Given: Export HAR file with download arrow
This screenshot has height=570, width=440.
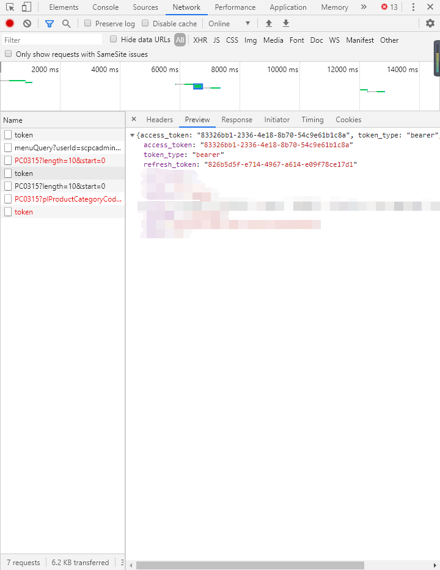Looking at the screenshot, I should (x=286, y=24).
